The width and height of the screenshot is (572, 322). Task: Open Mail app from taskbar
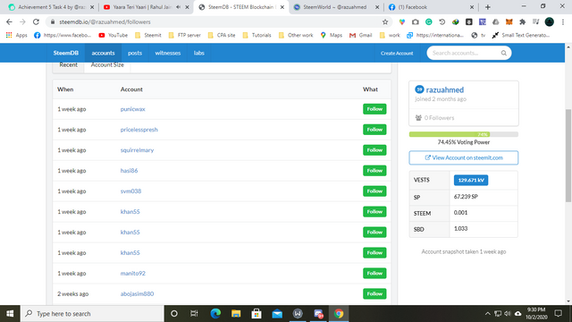tap(277, 314)
